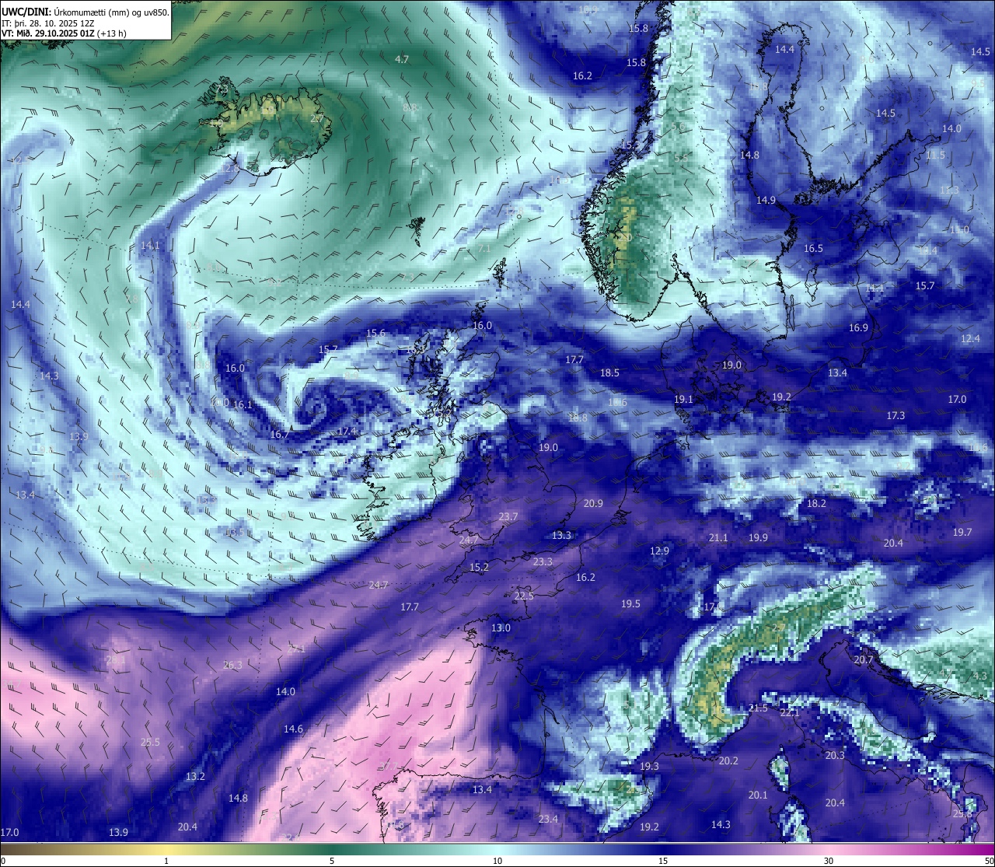Click the 23.7 value label
Image resolution: width=995 pixels, height=867 pixels.
tap(508, 517)
